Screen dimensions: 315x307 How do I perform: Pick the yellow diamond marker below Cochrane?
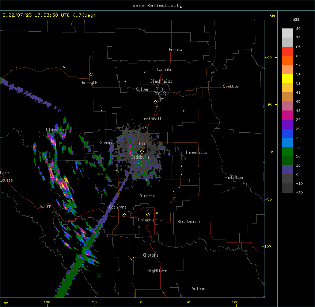124,215
